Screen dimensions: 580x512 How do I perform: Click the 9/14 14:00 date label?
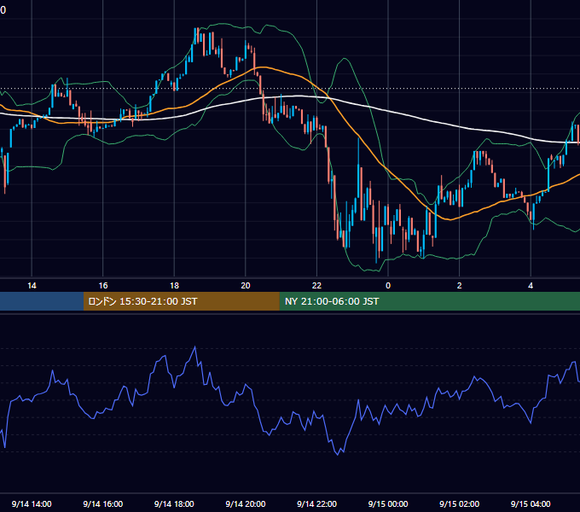point(32,503)
